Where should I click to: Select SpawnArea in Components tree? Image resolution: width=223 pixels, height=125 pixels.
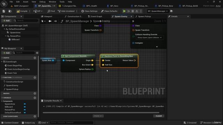pyautogui.click(x=15, y=32)
